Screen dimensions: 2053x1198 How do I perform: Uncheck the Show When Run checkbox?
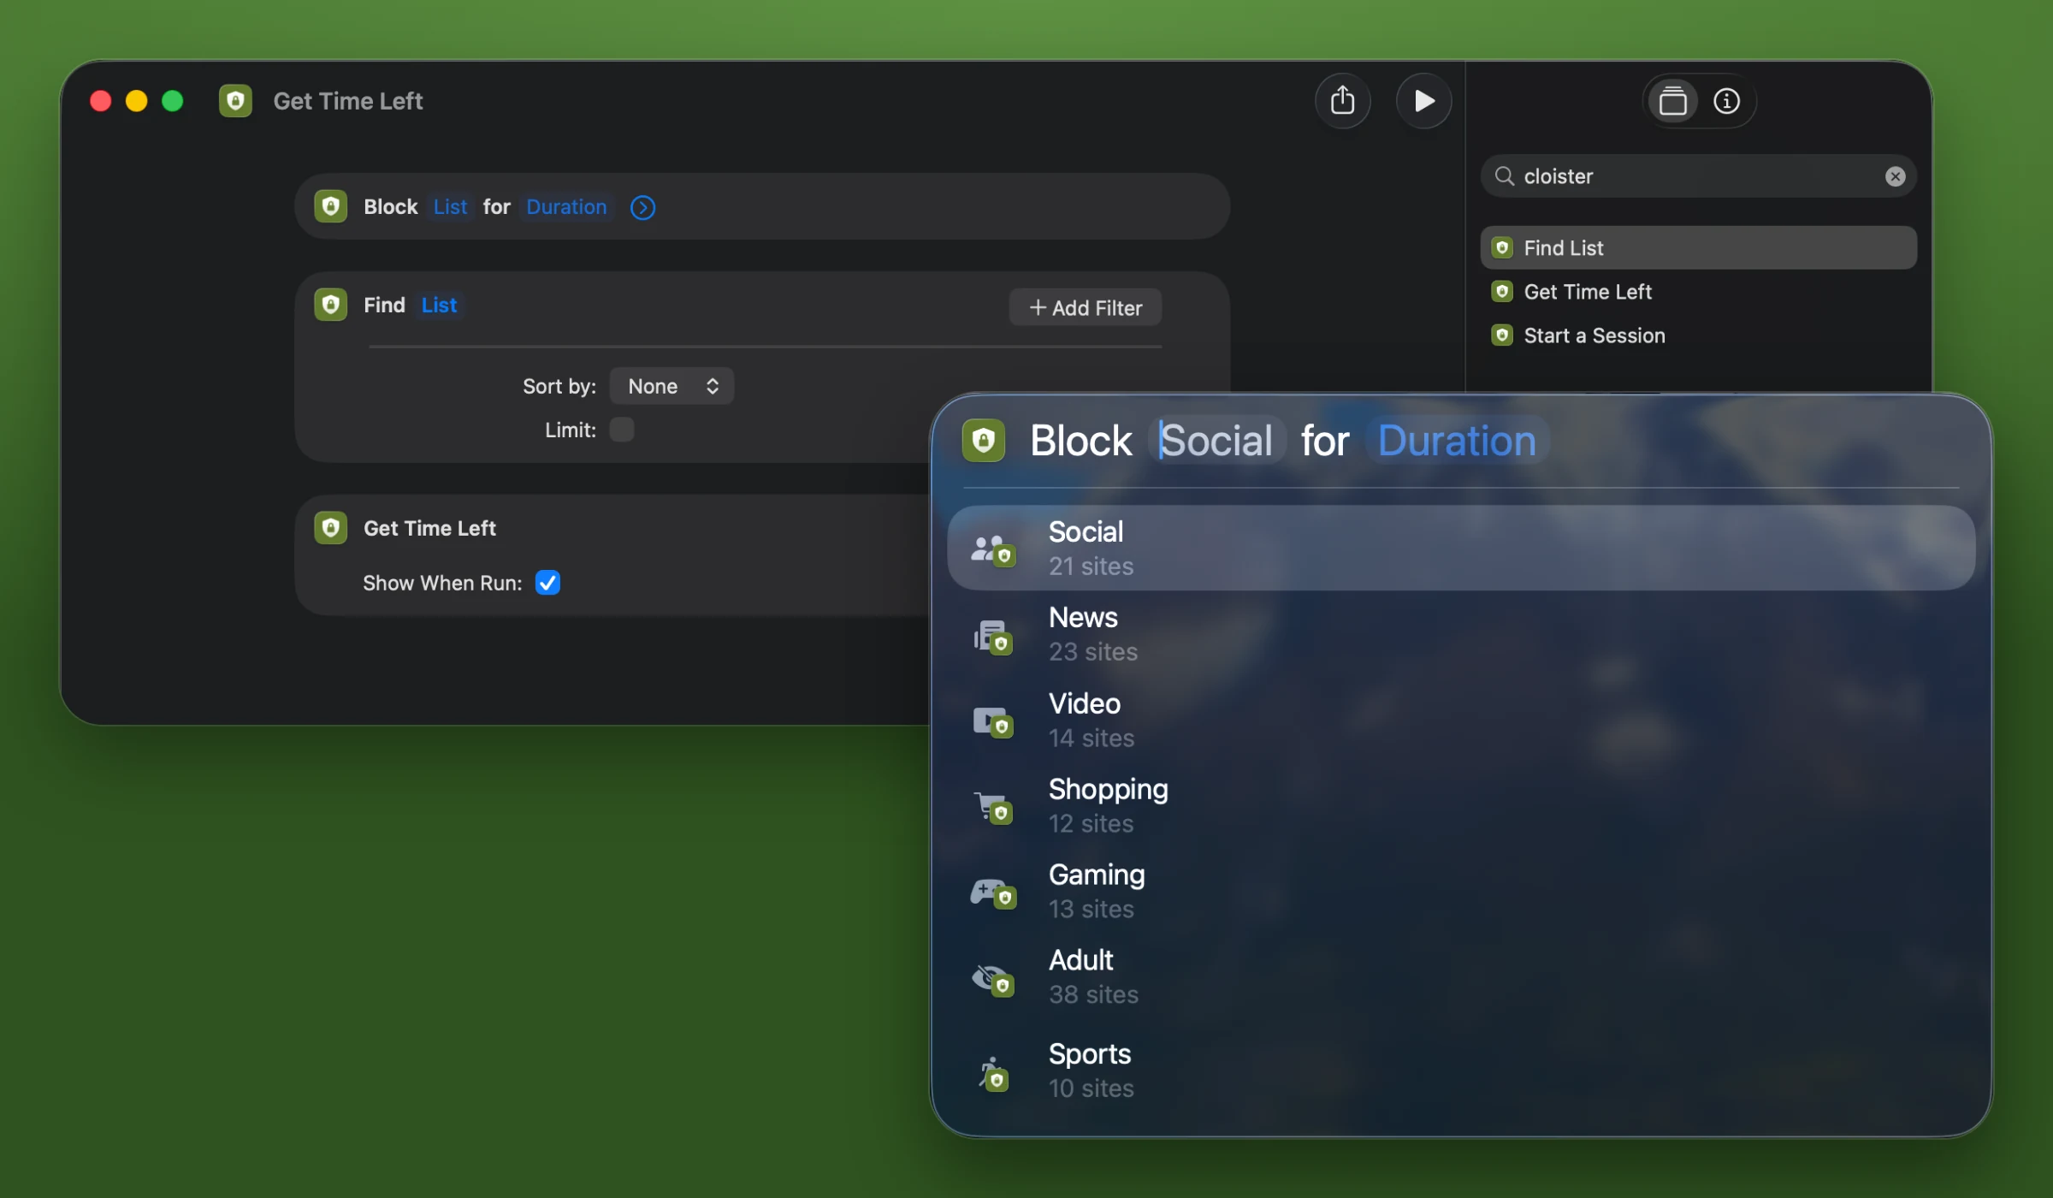pyautogui.click(x=547, y=583)
